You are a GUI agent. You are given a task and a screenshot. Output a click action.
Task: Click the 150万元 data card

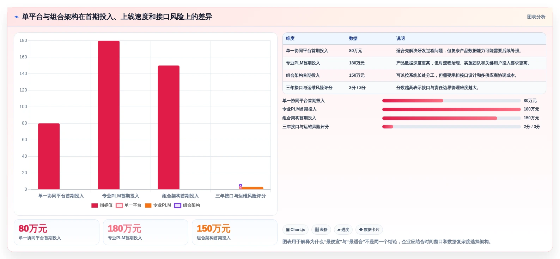click(x=235, y=232)
